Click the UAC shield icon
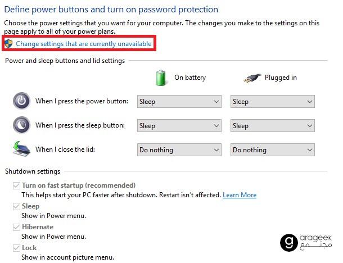The height and width of the screenshot is (263, 343). (8, 43)
